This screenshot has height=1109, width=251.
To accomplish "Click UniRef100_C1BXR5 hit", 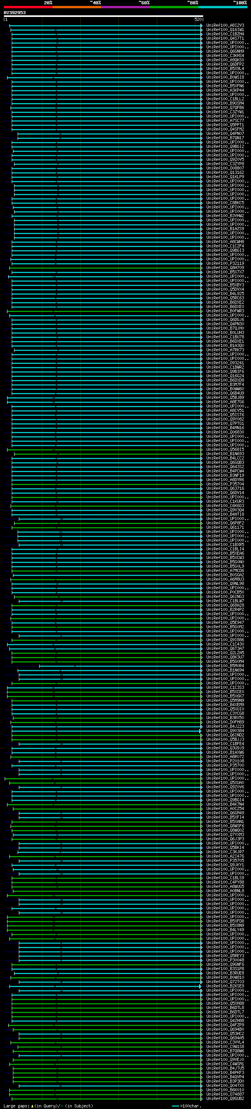I will click(x=225, y=544).
